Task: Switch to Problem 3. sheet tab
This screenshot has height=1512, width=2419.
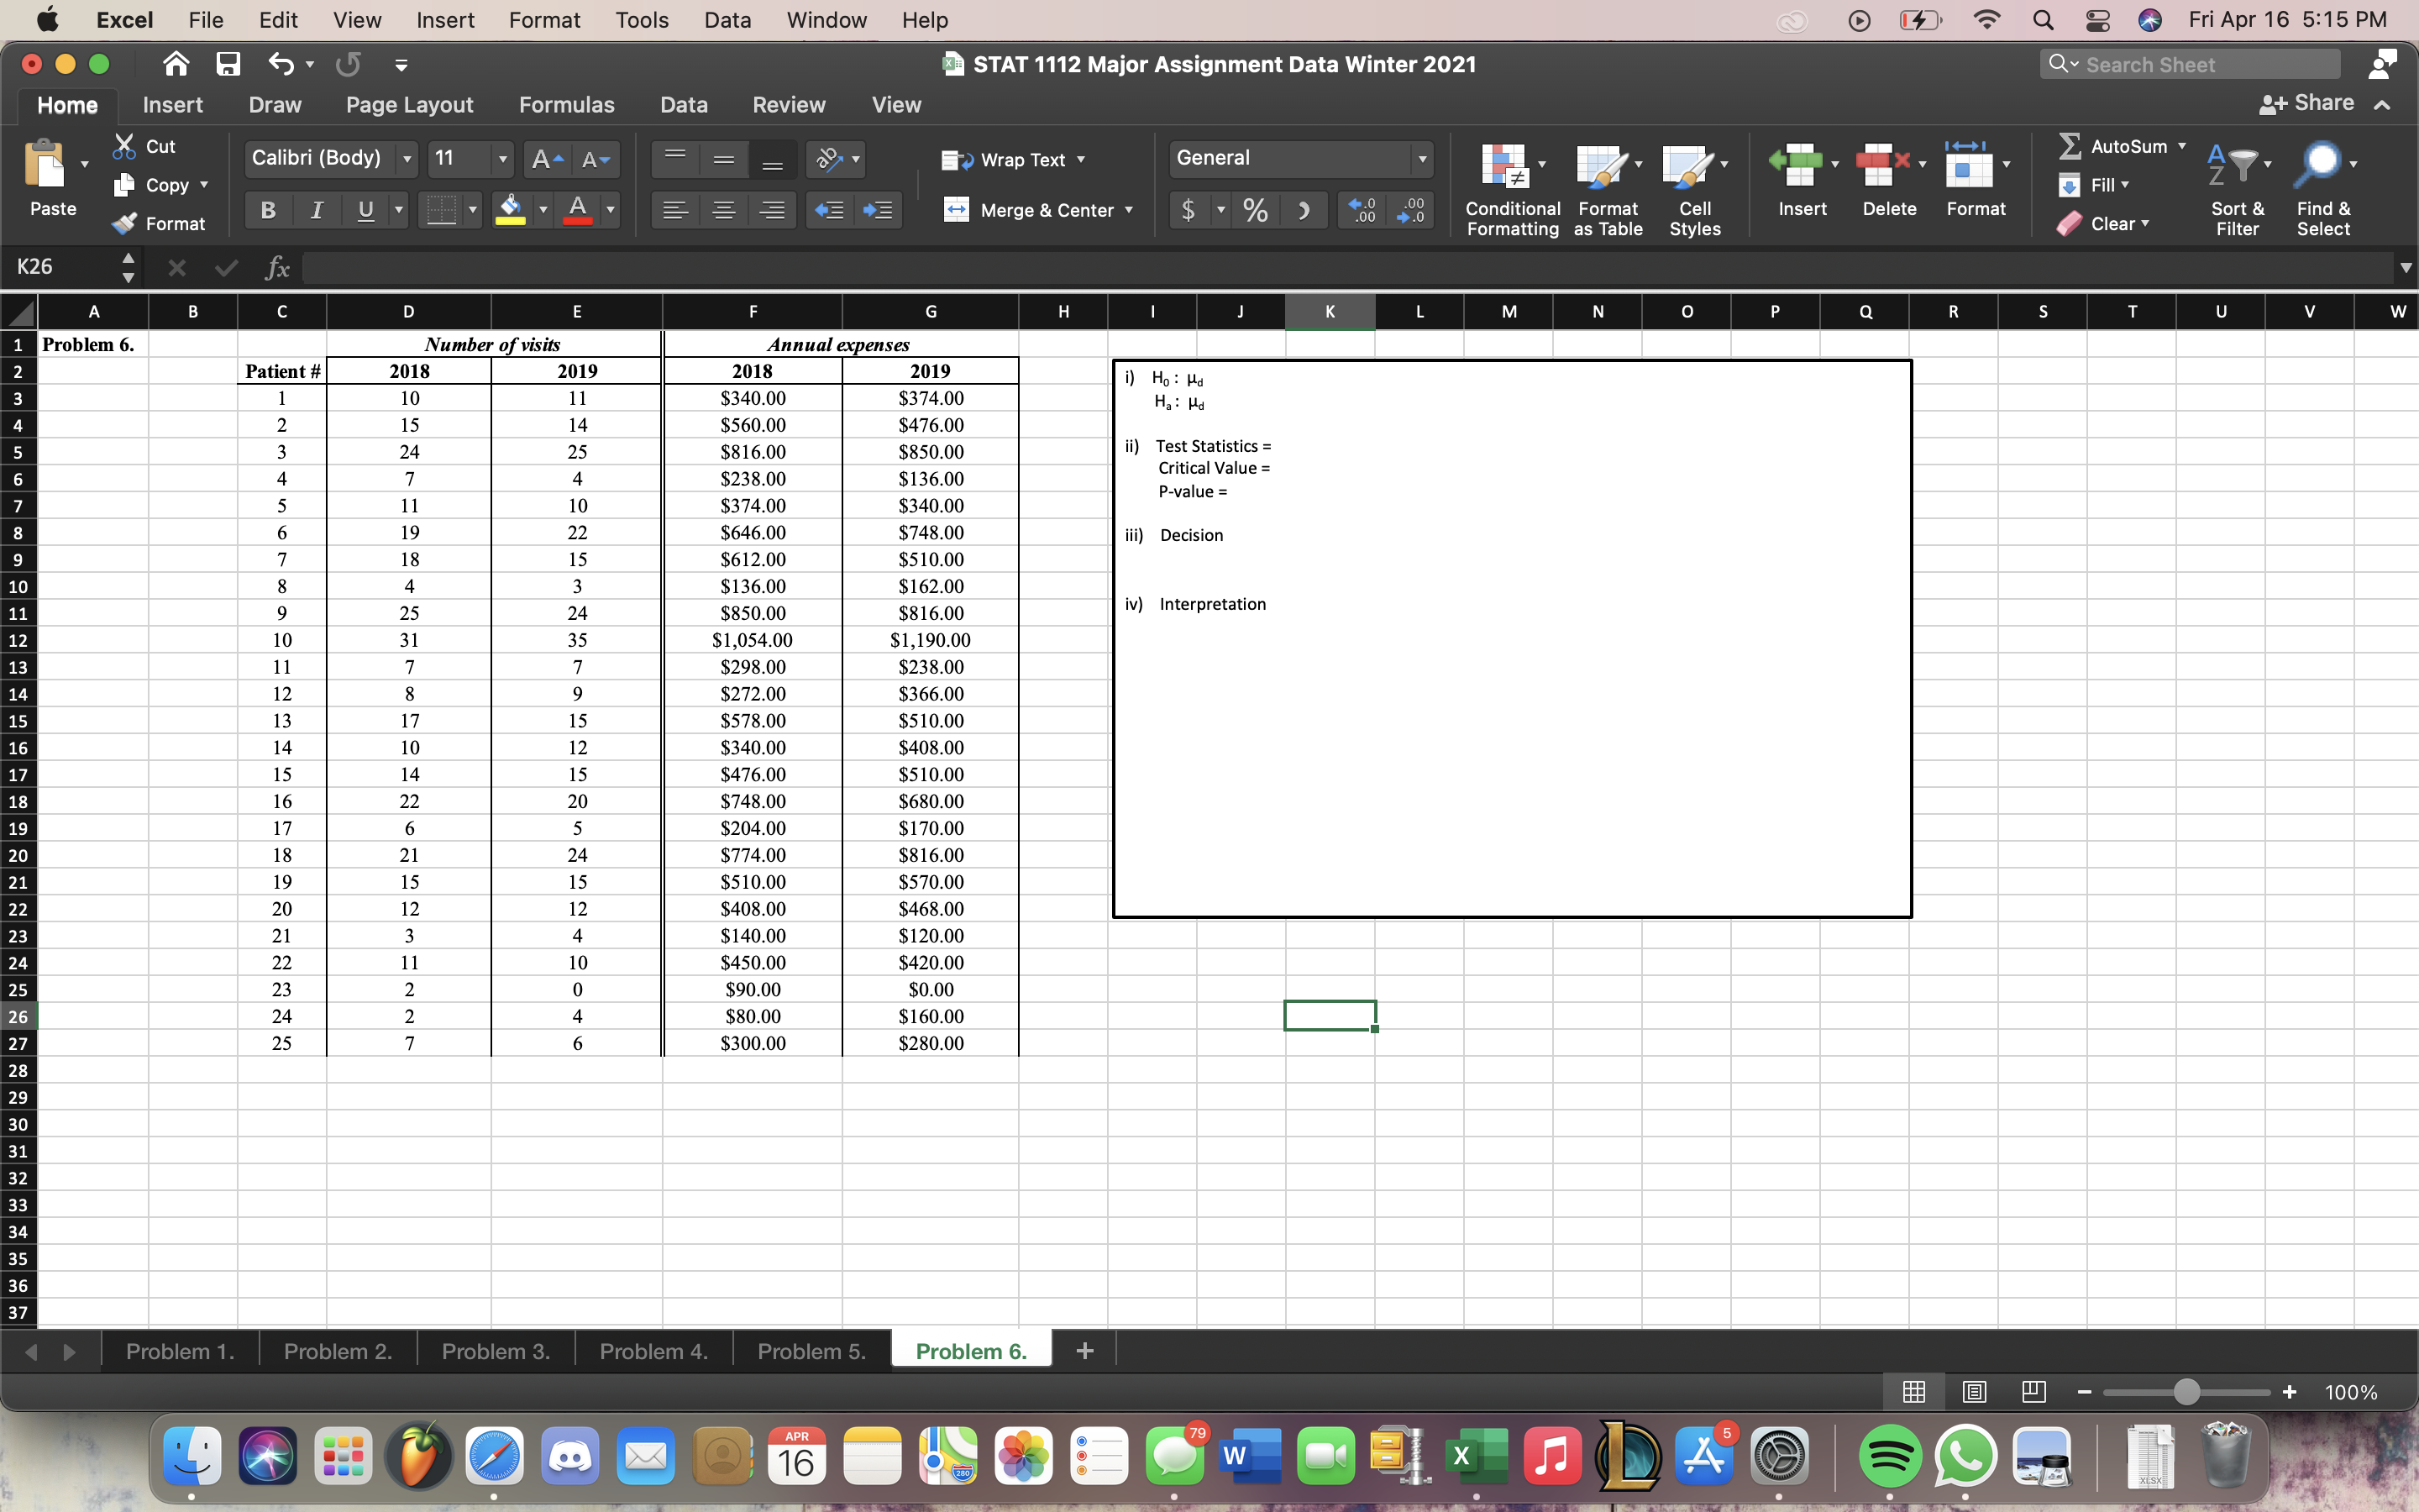Action: click(496, 1352)
